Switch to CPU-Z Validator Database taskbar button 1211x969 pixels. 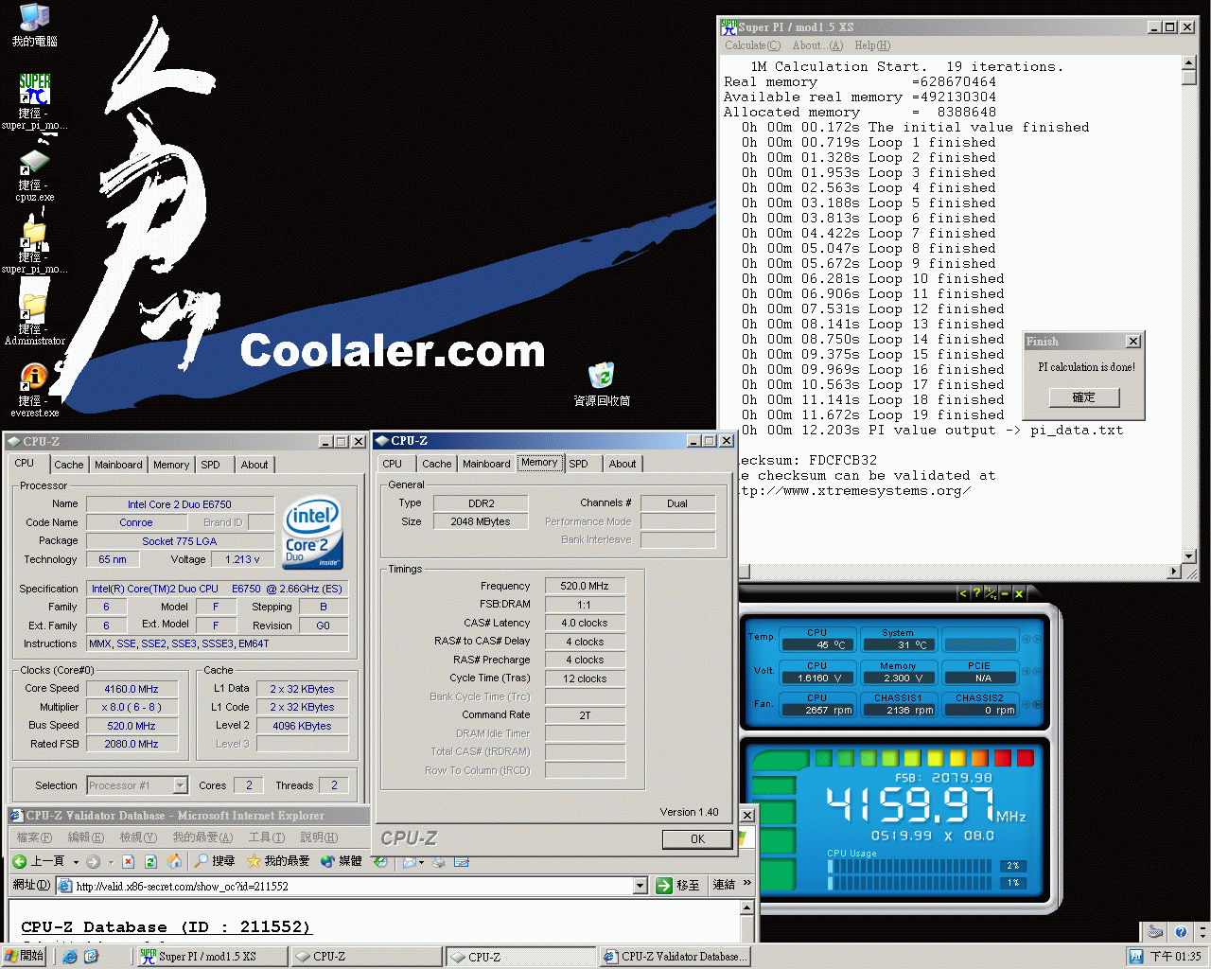coord(677,957)
